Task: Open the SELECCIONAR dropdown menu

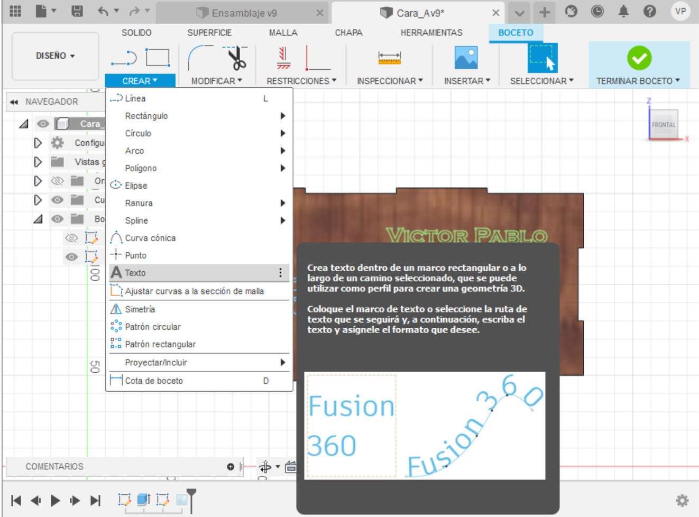Action: 541,81
